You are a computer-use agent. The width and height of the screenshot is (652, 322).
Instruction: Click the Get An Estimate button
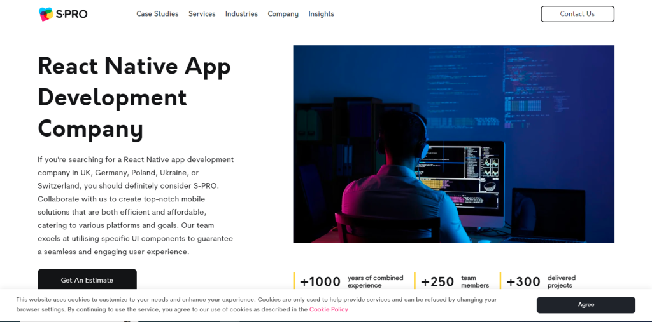(87, 280)
